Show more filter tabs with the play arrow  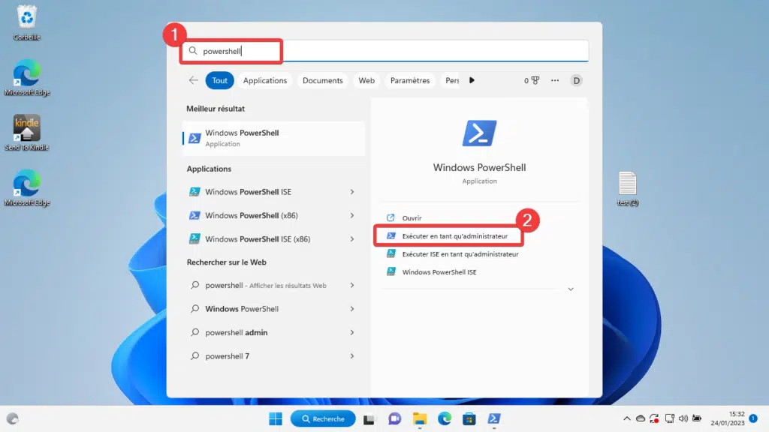472,80
